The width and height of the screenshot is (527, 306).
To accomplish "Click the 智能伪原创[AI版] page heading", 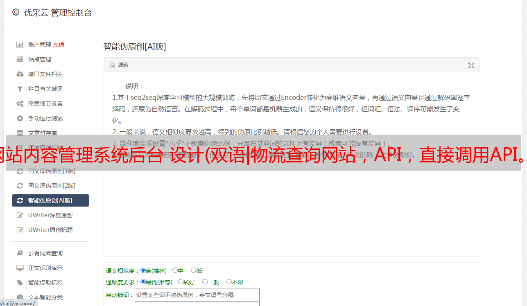I will (x=134, y=47).
